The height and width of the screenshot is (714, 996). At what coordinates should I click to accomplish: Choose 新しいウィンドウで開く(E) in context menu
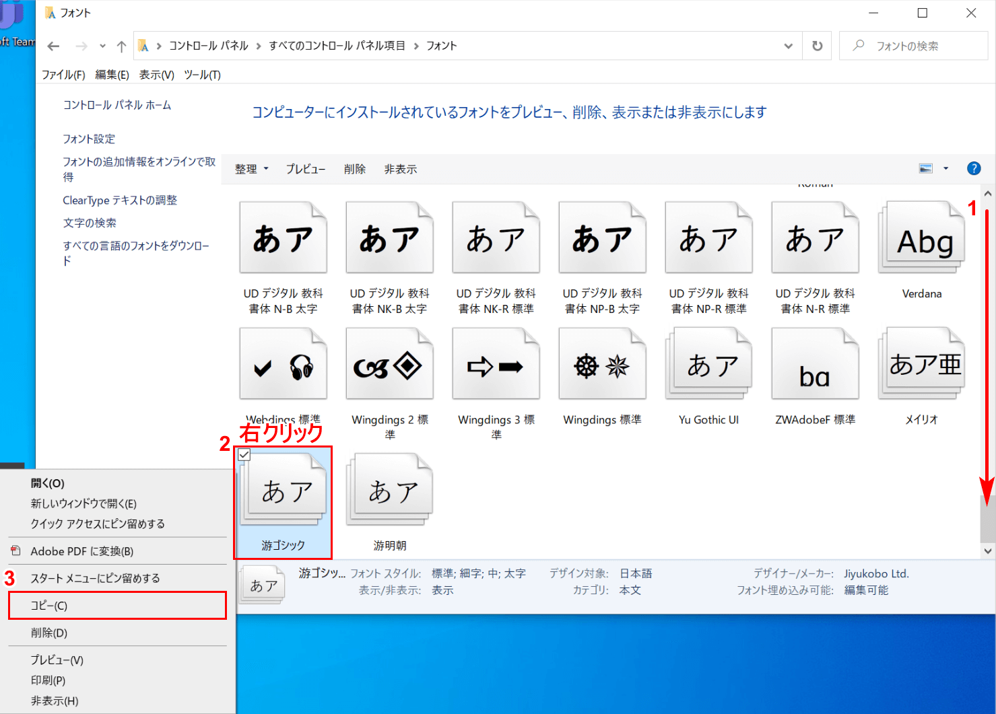pos(117,503)
